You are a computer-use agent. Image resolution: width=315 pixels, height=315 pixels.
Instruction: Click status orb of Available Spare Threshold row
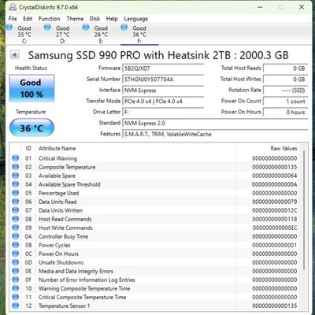(x=16, y=184)
